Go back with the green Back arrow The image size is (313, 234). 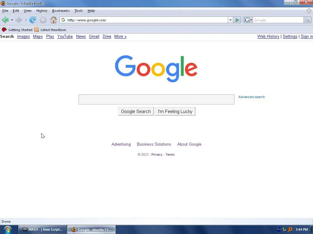(x=5, y=20)
